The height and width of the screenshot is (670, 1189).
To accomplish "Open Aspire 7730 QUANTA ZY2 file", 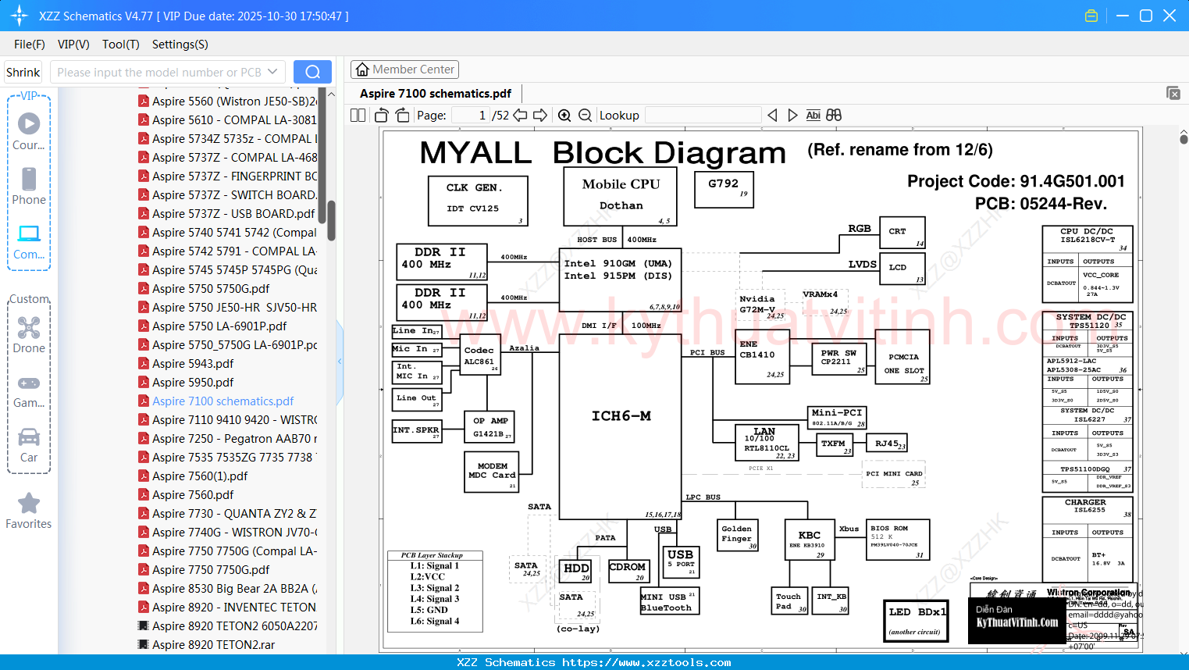I will 234,513.
